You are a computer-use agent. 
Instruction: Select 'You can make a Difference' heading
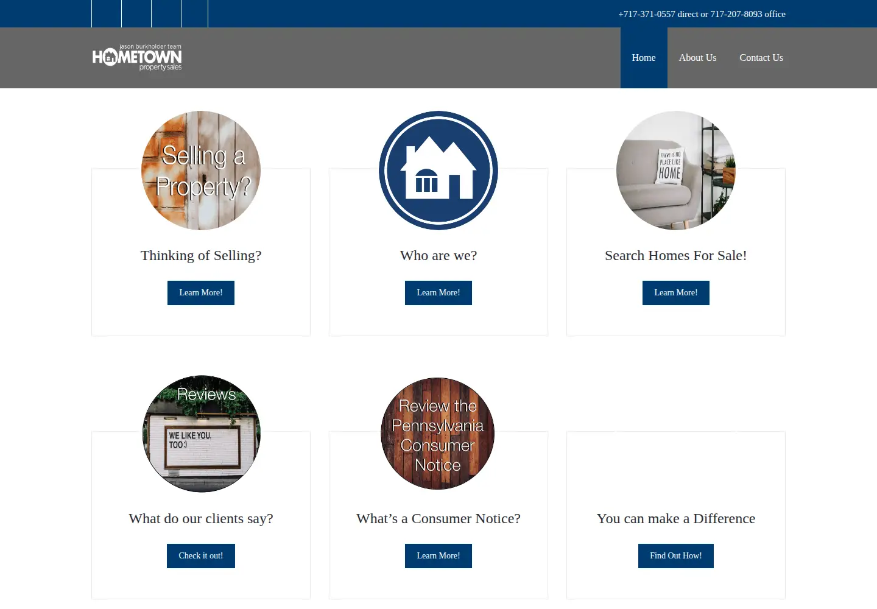tap(676, 519)
